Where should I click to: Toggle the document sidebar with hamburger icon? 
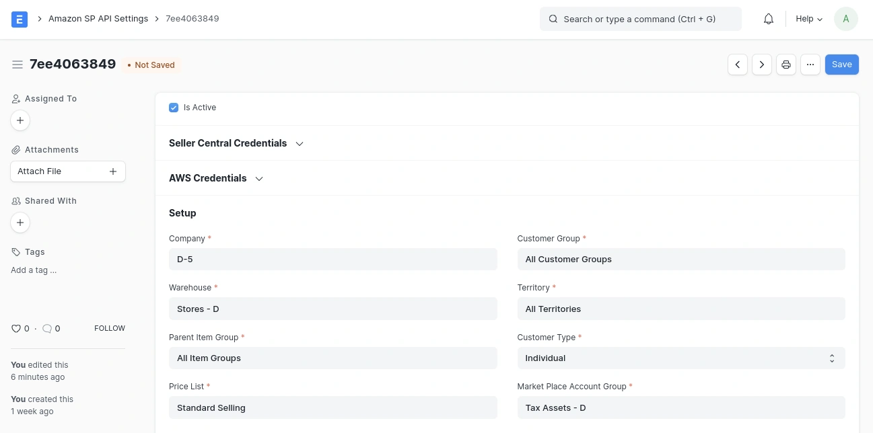pyautogui.click(x=18, y=64)
